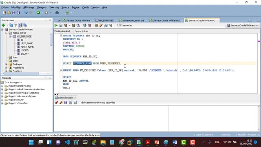This screenshot has width=261, height=147.
Task: Open the Exécuter menu
Action: point(54,7)
